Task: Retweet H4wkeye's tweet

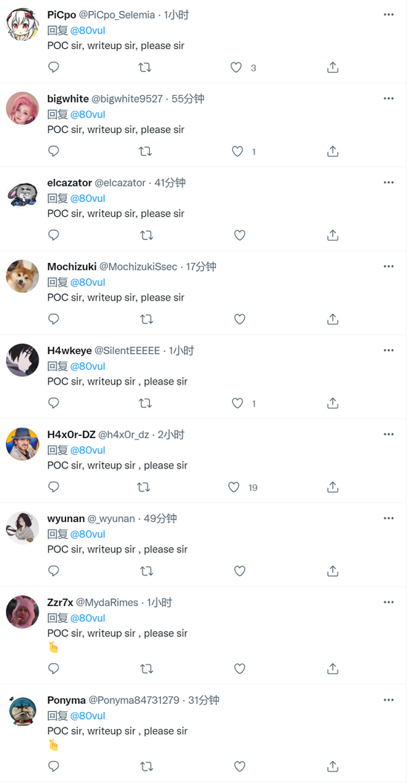Action: tap(145, 403)
